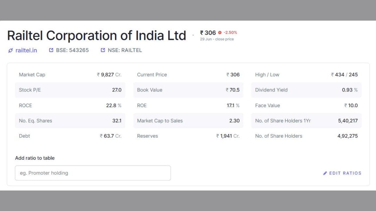The height and width of the screenshot is (211, 376).
Task: Open the BSE: 543265 listing link
Action: click(x=72, y=50)
